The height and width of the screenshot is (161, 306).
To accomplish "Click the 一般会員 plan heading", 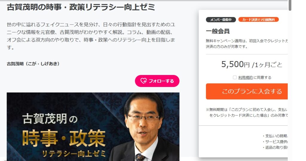I will pyautogui.click(x=218, y=31).
